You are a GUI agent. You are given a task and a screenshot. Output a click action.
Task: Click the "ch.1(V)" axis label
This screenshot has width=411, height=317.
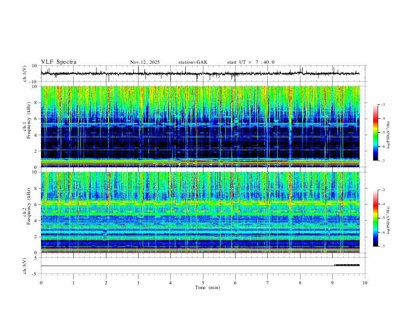25,74
